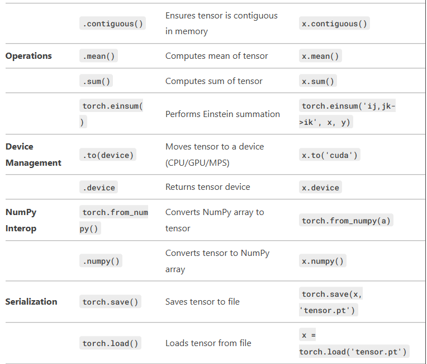Click the torch.einsum('ij,jk->ik', x, y) example
Viewport: 427px width, 364px height.
(x=348, y=114)
